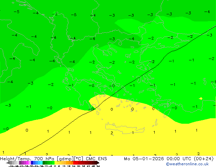This screenshot has height=167, width=216.
Task: Choose the cyan swatch in the temperature scale
Action: click(41, 163)
